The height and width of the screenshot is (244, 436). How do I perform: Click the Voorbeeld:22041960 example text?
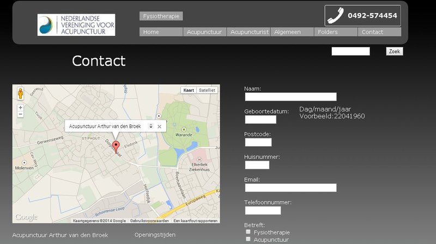pyautogui.click(x=332, y=116)
